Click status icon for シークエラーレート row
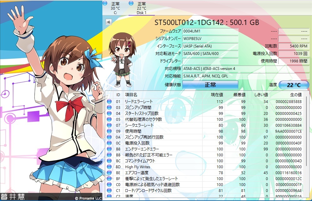312x201 pixels. [x=109, y=125]
